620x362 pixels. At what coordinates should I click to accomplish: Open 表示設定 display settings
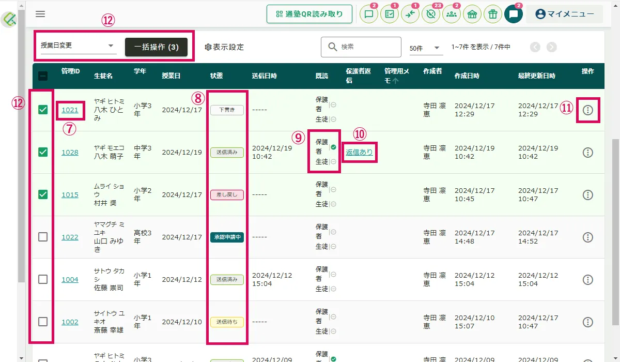click(224, 47)
